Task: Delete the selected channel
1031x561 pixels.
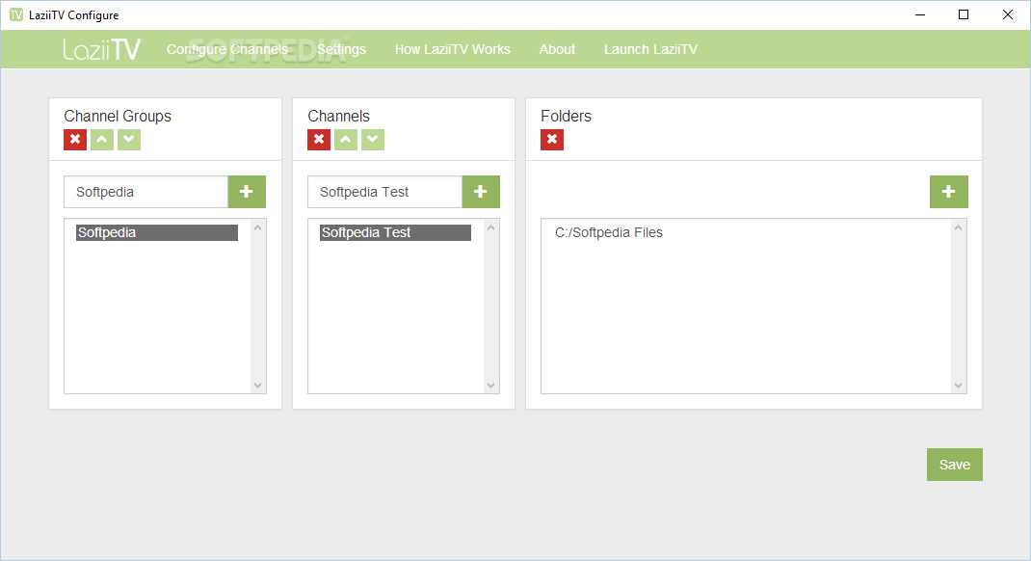Action: [x=319, y=140]
